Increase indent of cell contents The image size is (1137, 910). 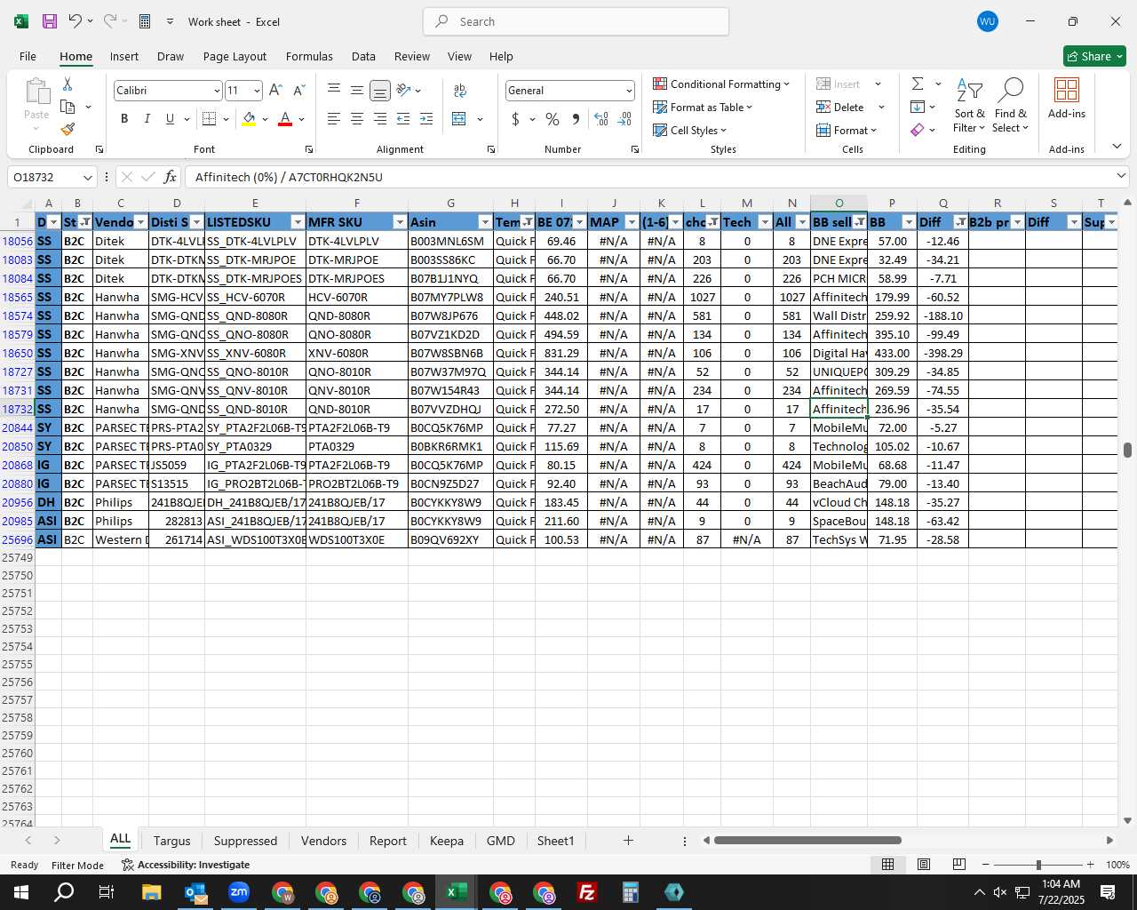pos(426,119)
